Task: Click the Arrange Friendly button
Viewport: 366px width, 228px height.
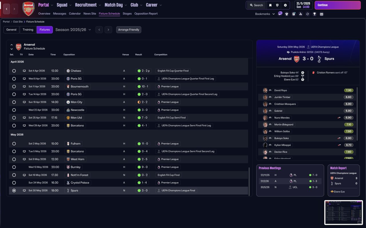Action: tap(129, 30)
